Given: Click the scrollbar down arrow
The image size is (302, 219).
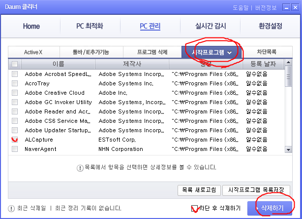Looking at the screenshot, I should [288, 149].
